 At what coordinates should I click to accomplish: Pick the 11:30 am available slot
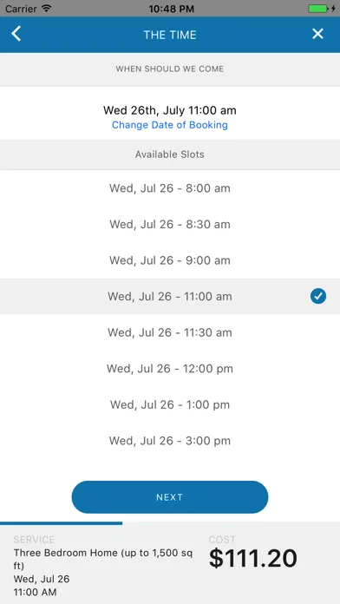[x=170, y=332]
